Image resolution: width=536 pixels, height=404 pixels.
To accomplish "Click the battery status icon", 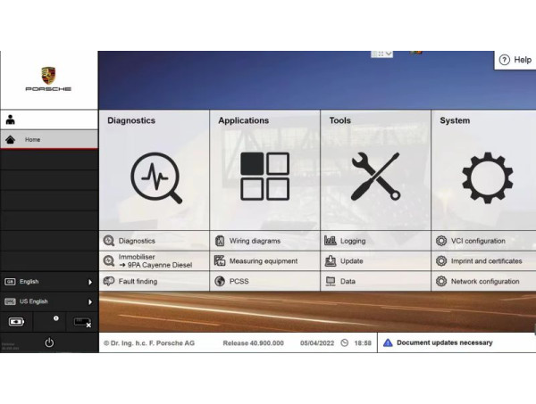I will point(17,322).
